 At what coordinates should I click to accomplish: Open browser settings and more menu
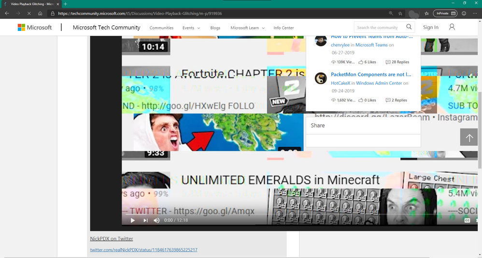pos(475,14)
